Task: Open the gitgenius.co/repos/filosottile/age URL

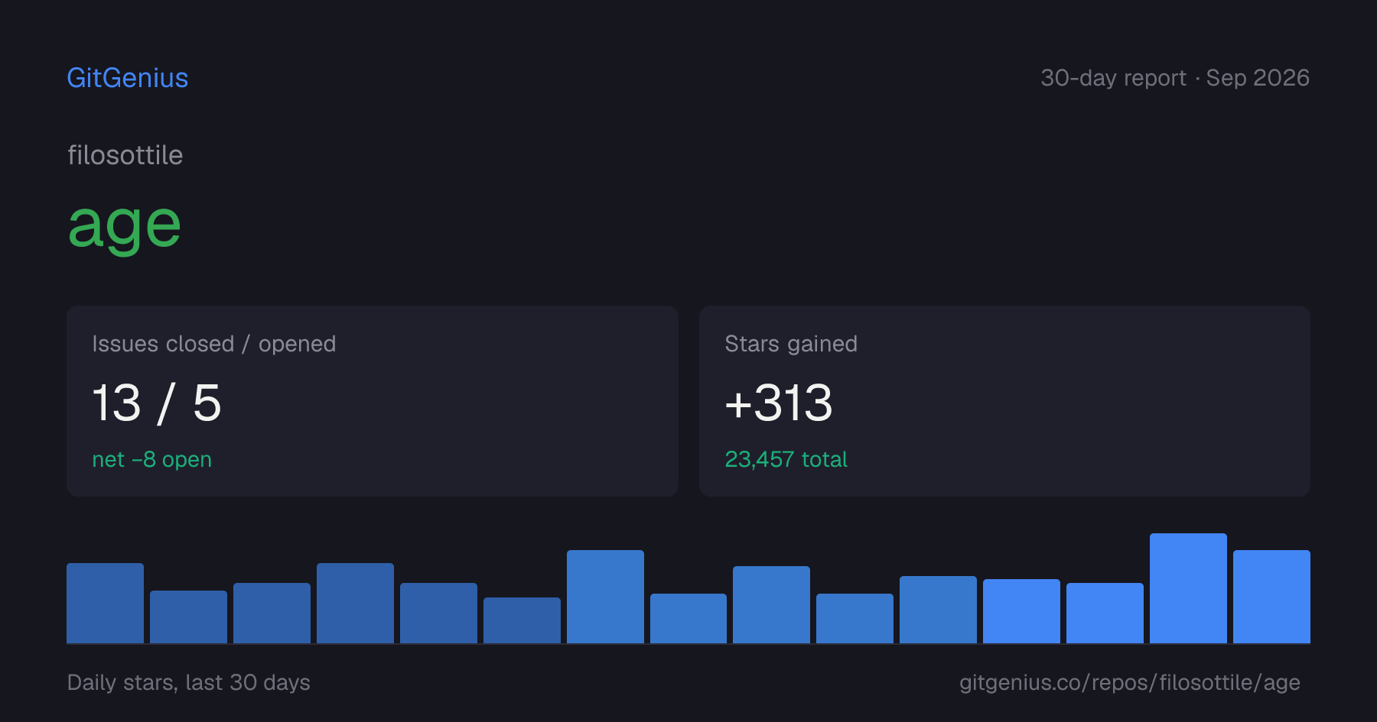Action: 1130,682
